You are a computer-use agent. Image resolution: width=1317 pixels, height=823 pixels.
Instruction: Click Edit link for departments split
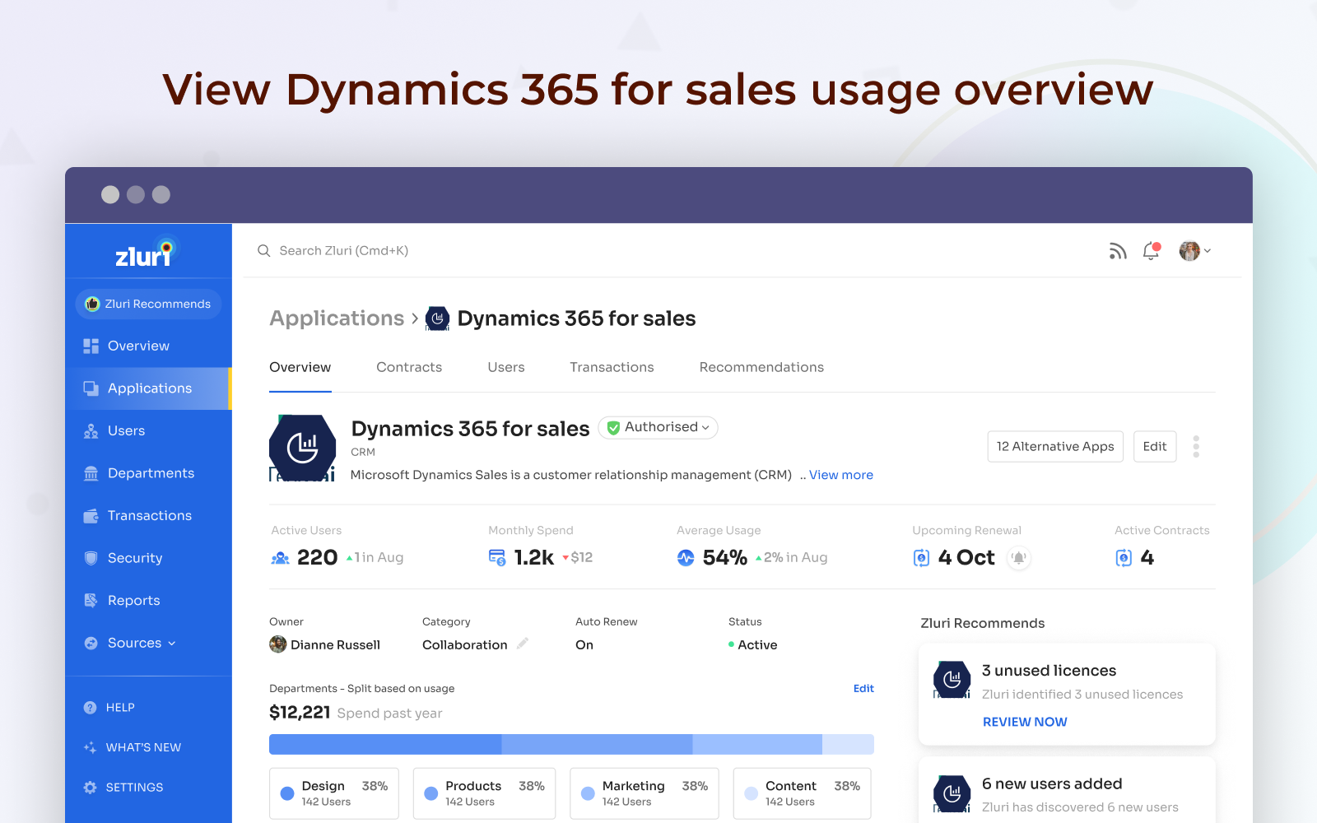click(x=863, y=689)
